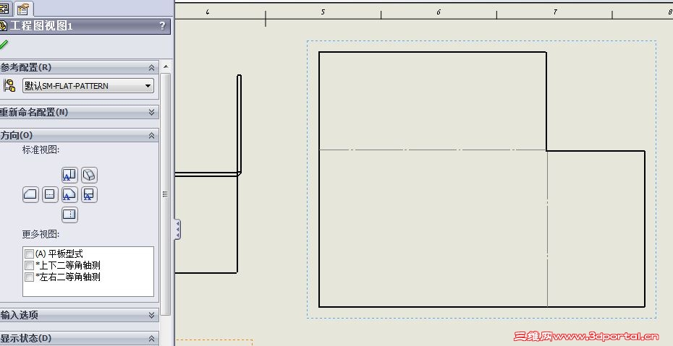673x346 pixels.
Task: Click the ruler zone number 5
Action: click(x=323, y=12)
